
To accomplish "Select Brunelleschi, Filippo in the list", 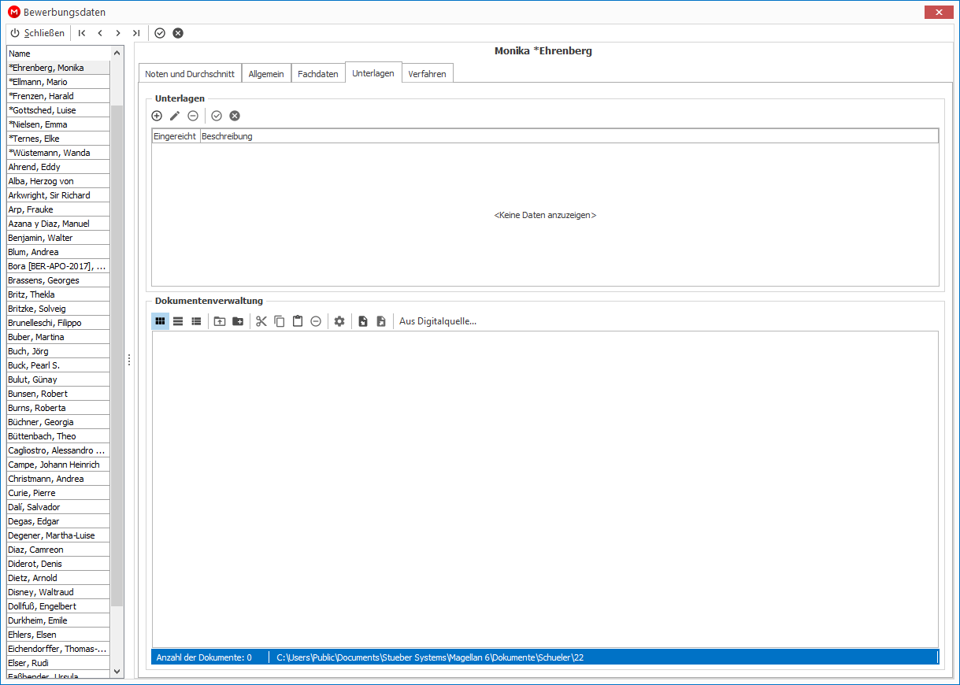I will (x=58, y=323).
